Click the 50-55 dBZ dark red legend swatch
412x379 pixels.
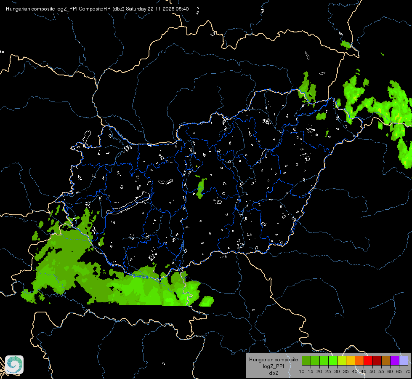[377, 360]
